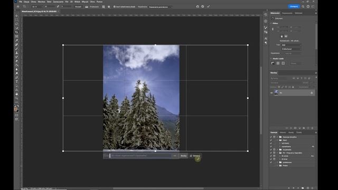This screenshot has width=338, height=190.
Task: Toggle checkmark for 'FS 16 bit' action
Action: (x=271, y=156)
